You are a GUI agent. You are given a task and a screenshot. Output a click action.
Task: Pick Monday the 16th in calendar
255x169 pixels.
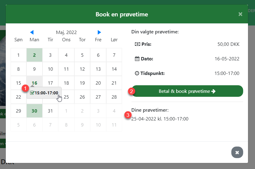click(x=34, y=83)
